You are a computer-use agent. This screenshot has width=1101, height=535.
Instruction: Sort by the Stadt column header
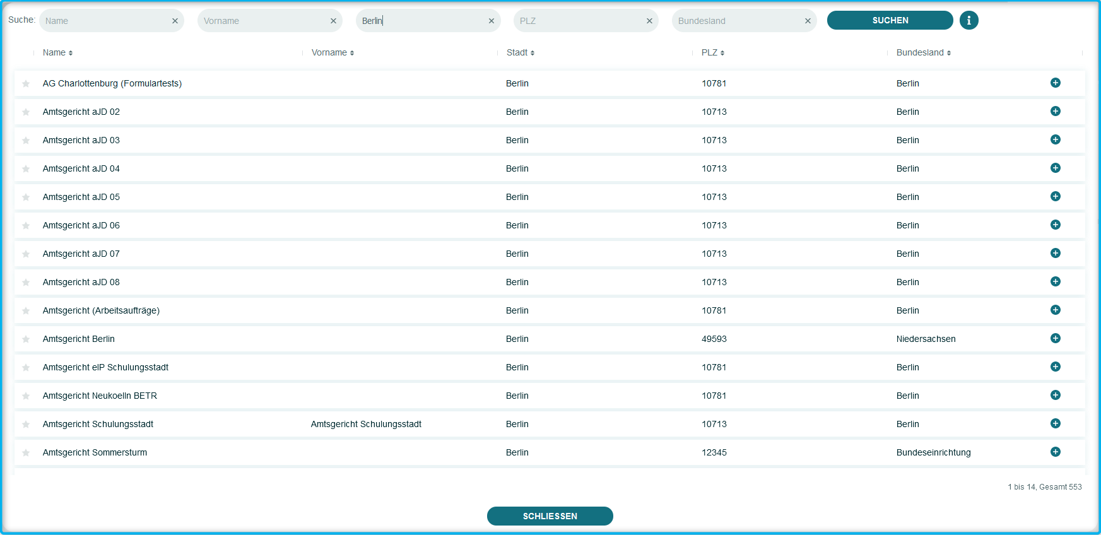coord(520,52)
